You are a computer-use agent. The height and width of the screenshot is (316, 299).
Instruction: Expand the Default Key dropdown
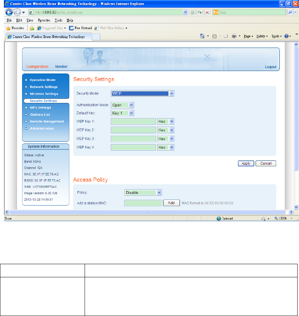[x=122, y=113]
